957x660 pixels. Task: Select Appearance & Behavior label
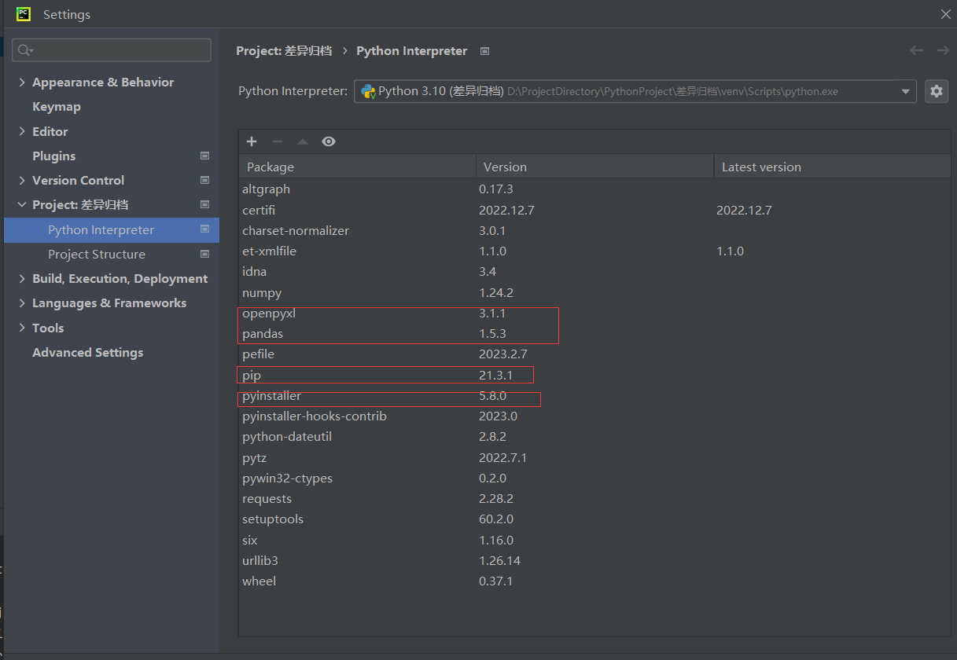[103, 82]
